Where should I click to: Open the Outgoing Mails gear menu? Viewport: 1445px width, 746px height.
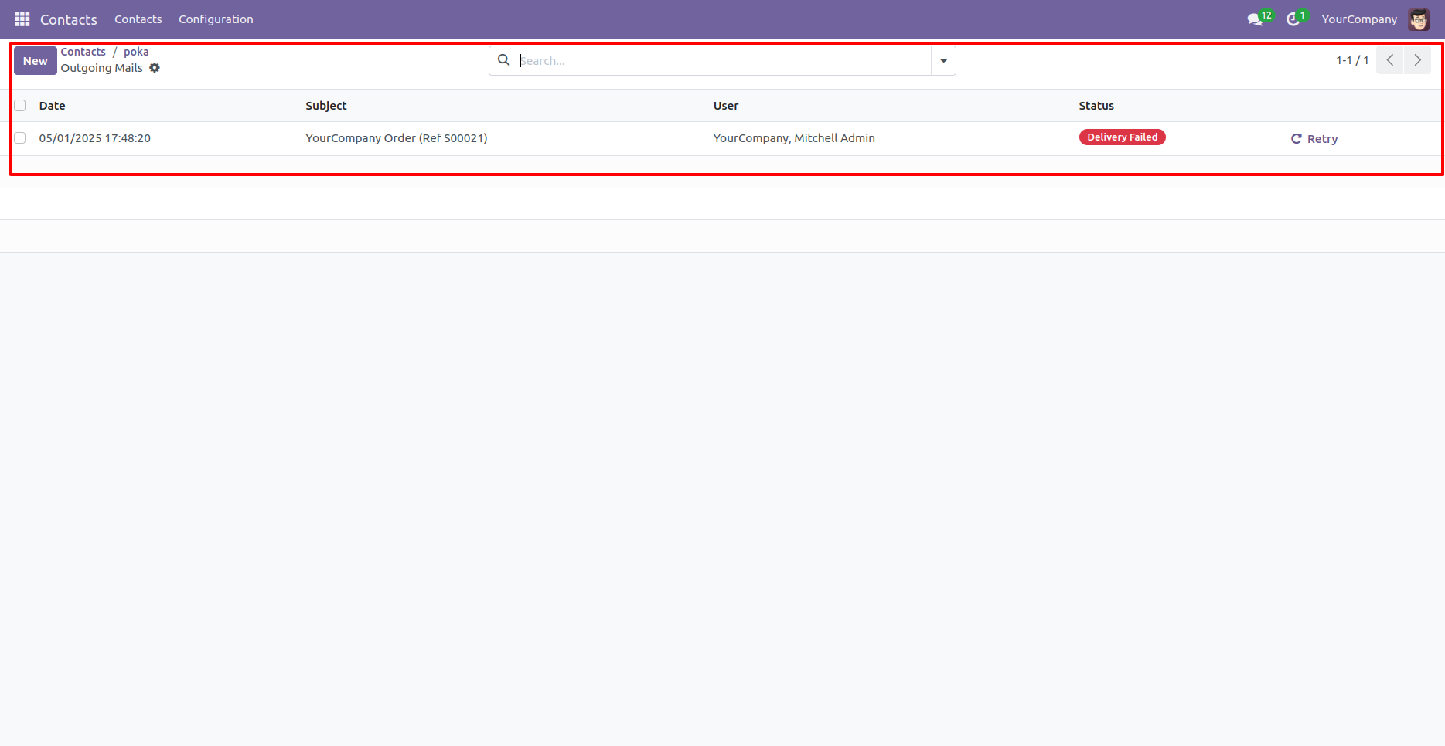(155, 68)
